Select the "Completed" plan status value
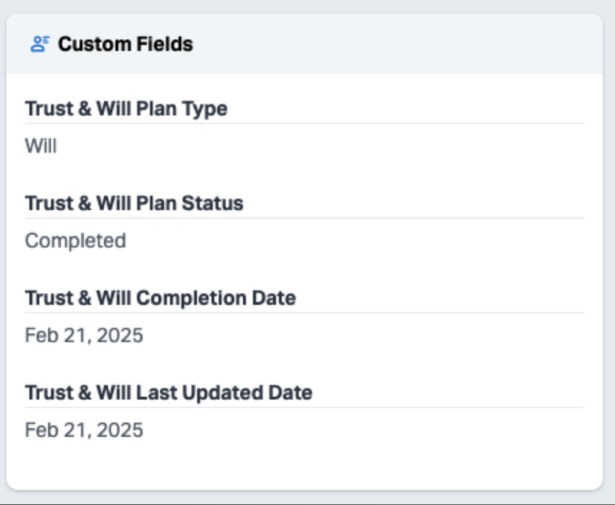 75,241
